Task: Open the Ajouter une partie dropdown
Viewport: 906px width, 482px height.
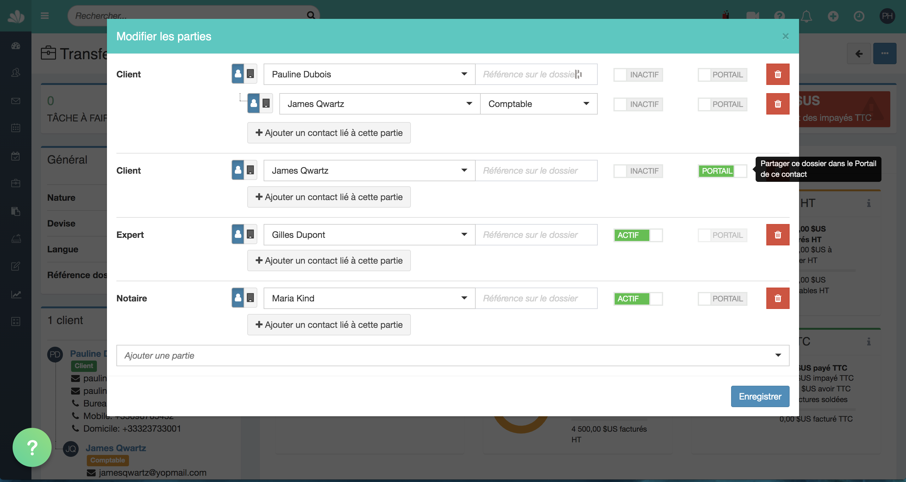Action: (x=453, y=355)
